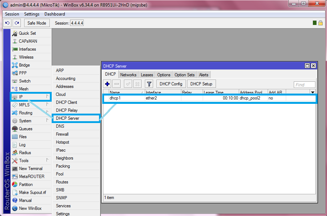The width and height of the screenshot is (327, 216).
Task: Click the Session address field 4.4.4.4
Action: [x=77, y=23]
